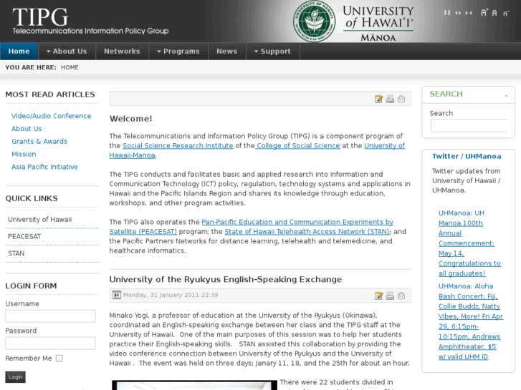Print the Ryukyus Exchange article
521x390 pixels.
point(390,296)
